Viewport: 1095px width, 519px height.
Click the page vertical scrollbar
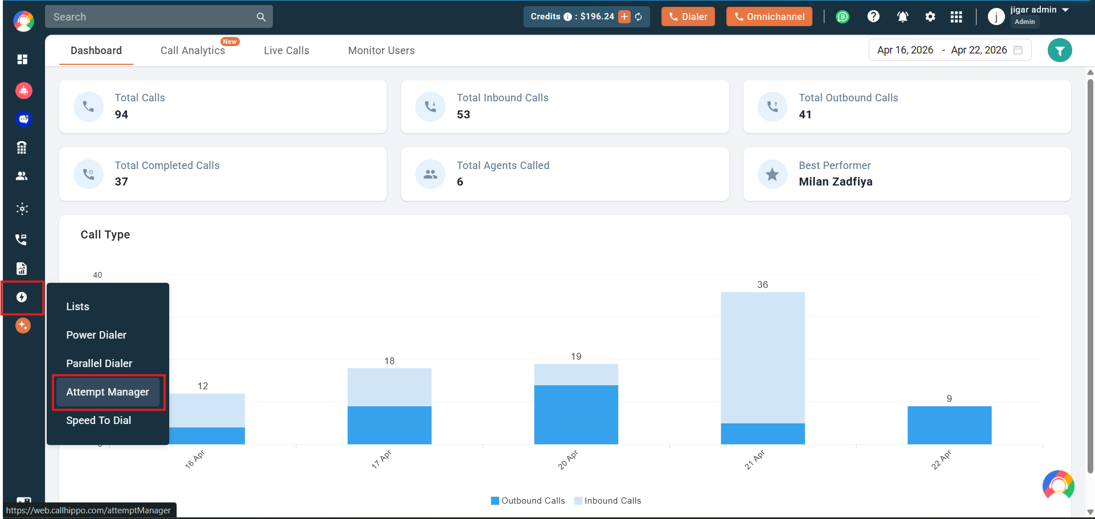point(1090,276)
